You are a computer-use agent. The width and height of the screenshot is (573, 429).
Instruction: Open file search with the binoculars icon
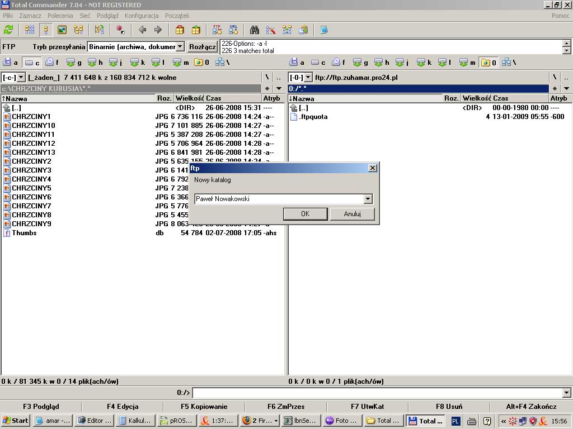tap(255, 30)
